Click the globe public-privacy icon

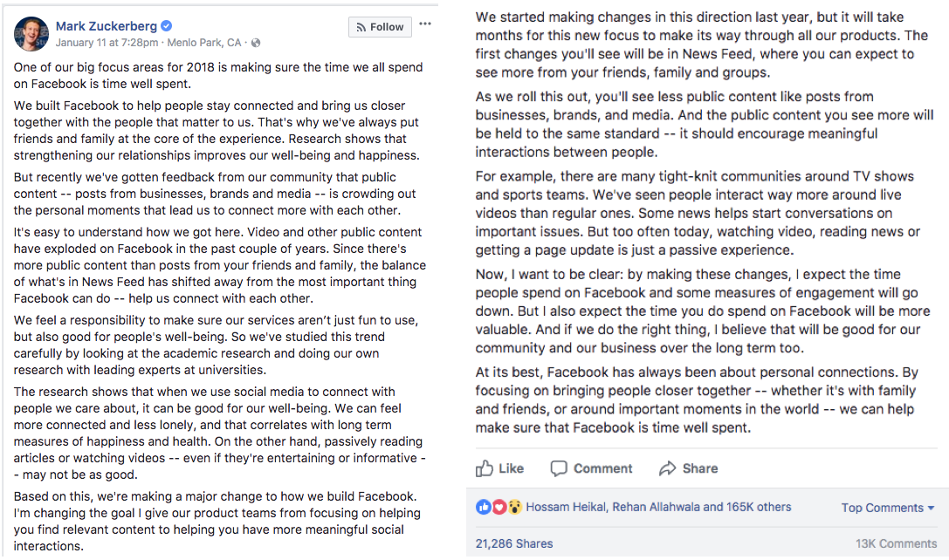click(255, 43)
